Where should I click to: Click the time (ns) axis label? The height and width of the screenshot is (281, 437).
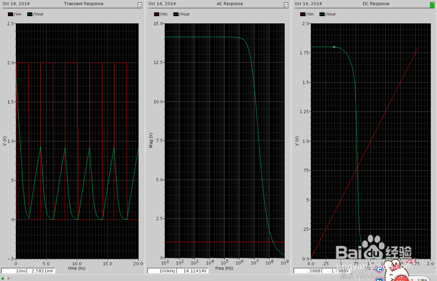[x=76, y=268]
